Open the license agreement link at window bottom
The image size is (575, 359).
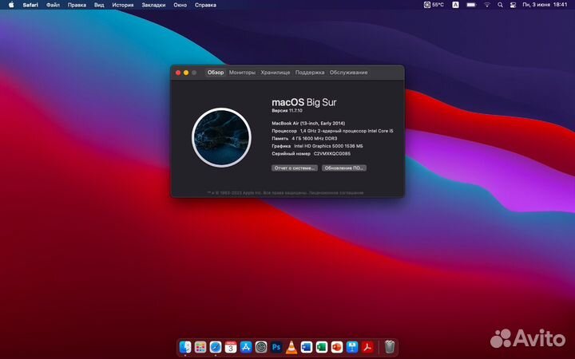[x=336, y=193]
